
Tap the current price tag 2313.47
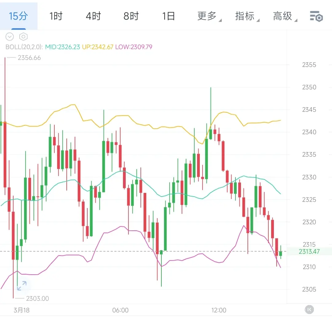(x=309, y=252)
